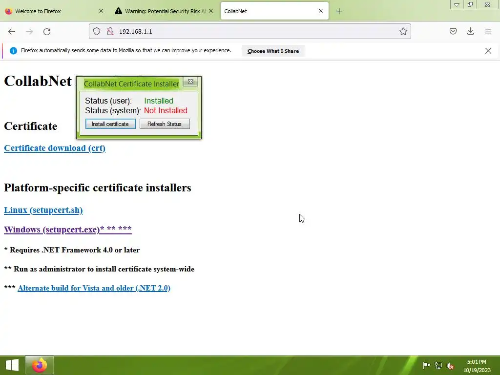Open the muted volume tray icon

[450, 366]
